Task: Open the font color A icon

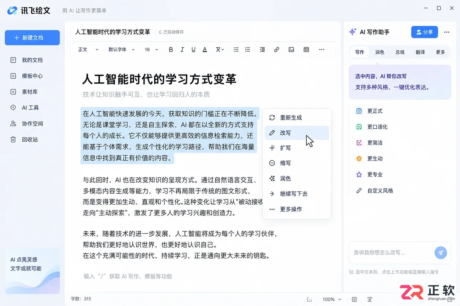Action: (x=204, y=50)
